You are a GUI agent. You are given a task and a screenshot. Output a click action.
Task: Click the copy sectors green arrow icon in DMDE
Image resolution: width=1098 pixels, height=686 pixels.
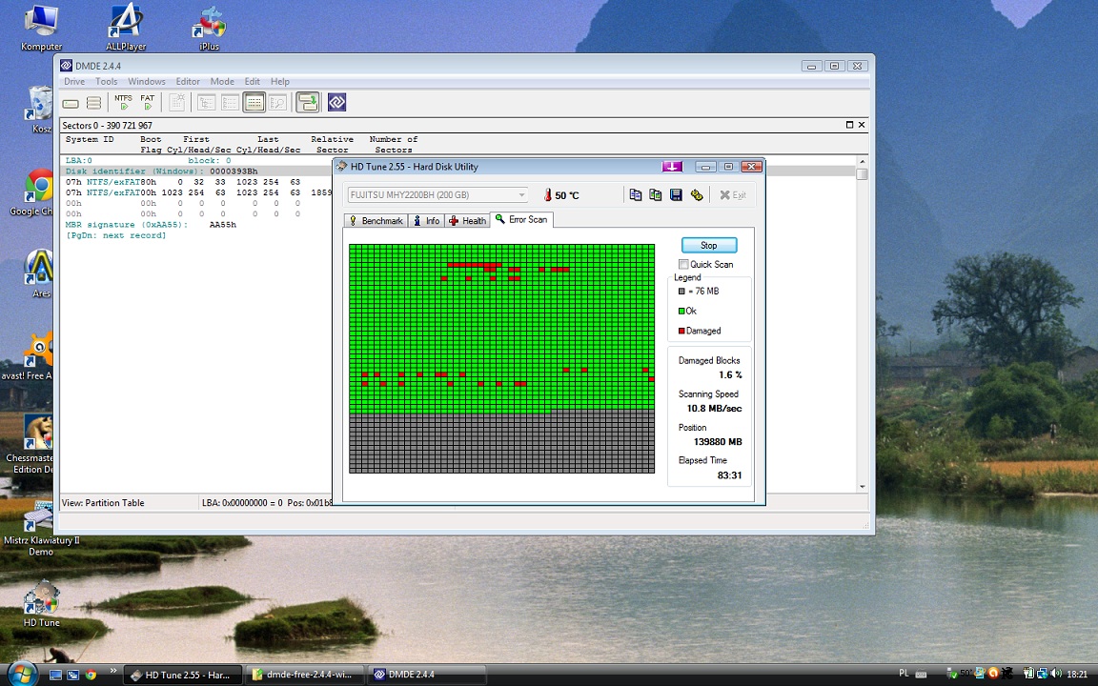click(x=308, y=103)
